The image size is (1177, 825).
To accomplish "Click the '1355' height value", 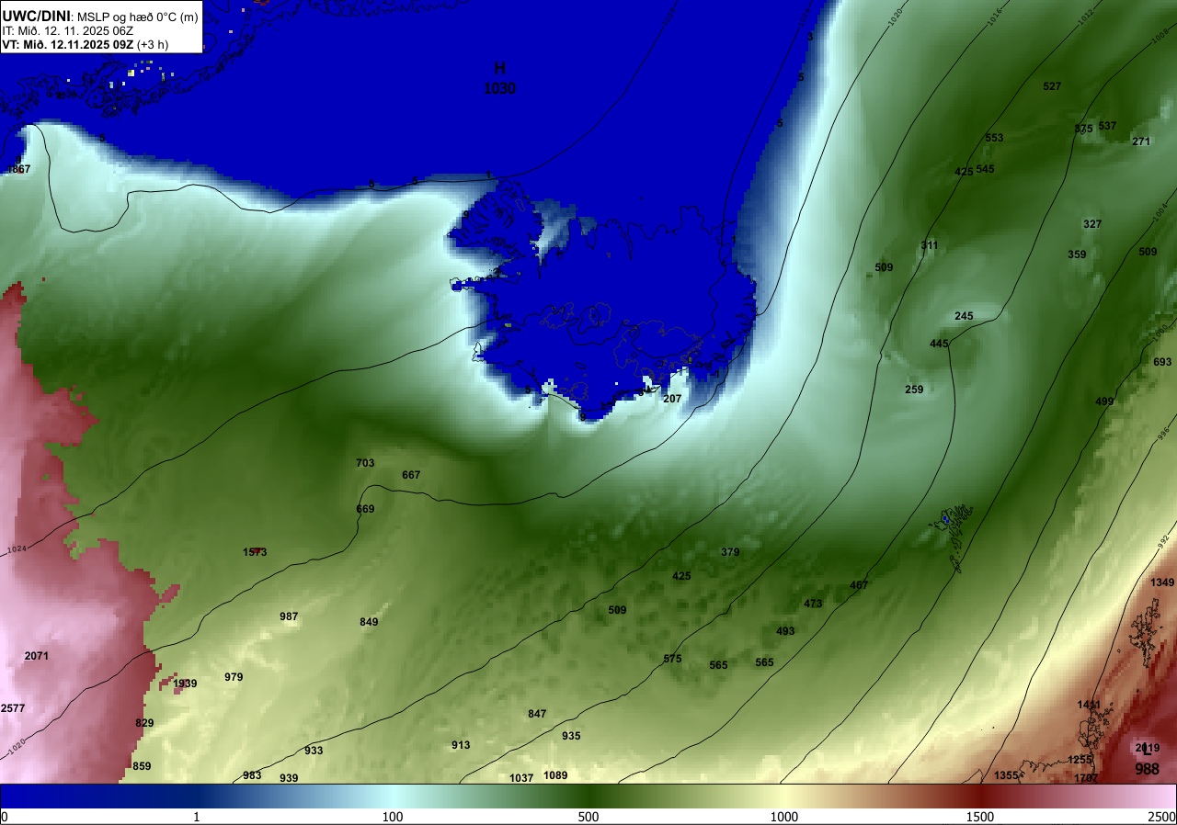I will click(x=1006, y=775).
